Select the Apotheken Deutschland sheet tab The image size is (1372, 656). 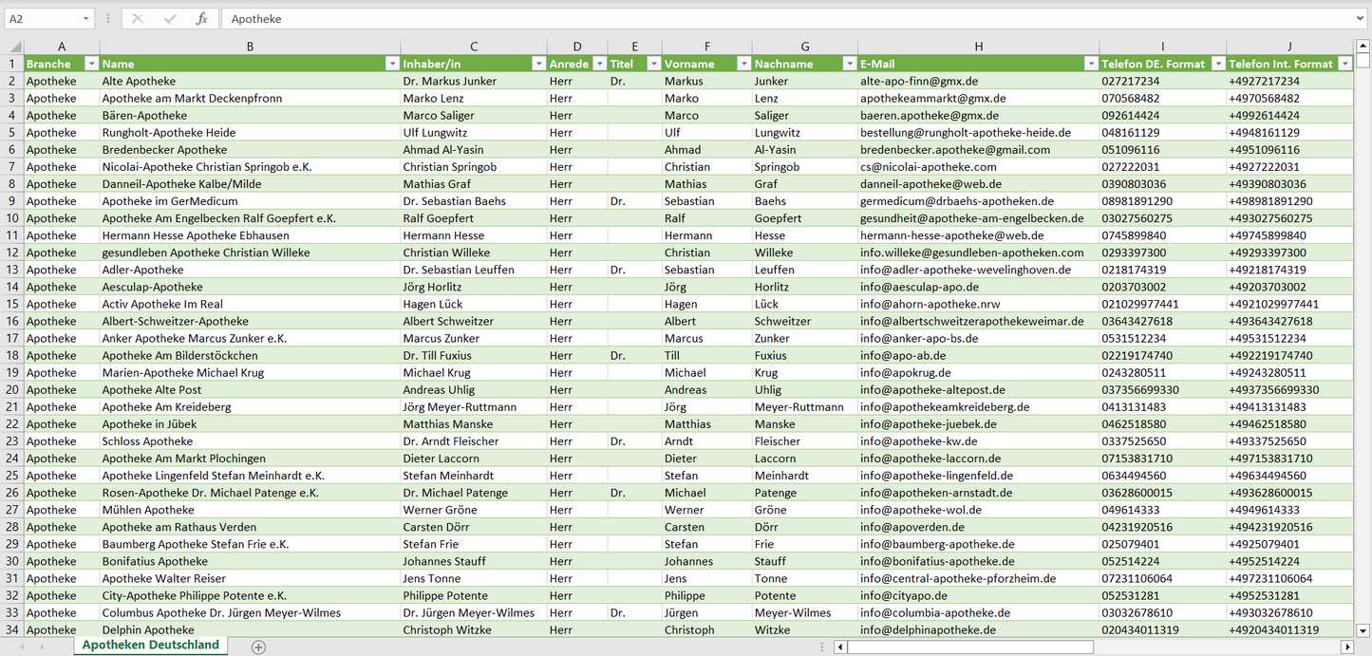point(151,646)
